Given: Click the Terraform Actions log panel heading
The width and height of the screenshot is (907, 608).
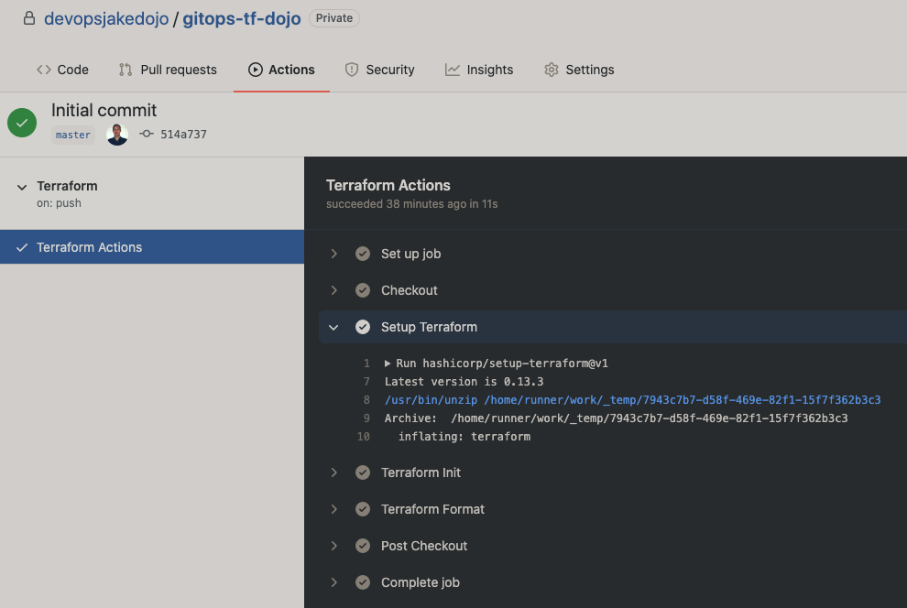Looking at the screenshot, I should (388, 186).
